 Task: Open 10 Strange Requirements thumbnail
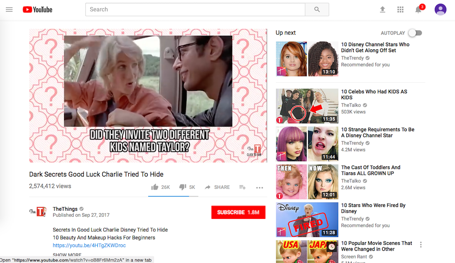pyautogui.click(x=307, y=144)
